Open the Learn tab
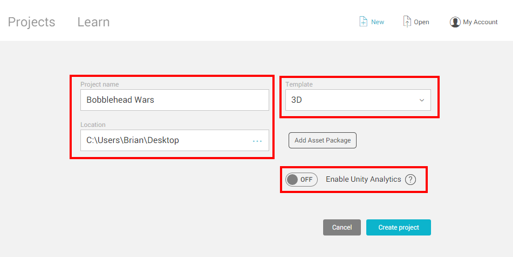This screenshot has height=257, width=513. [93, 22]
